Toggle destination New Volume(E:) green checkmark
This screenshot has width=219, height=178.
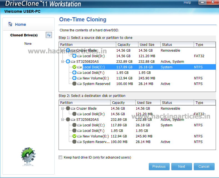pyautogui.click(x=74, y=136)
